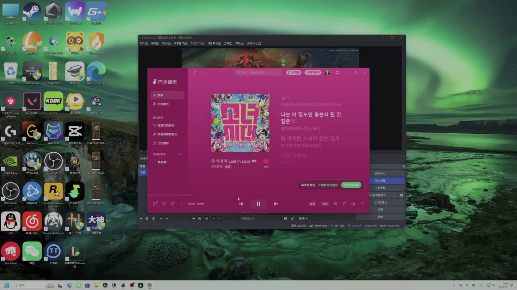Mute the music player volume
This screenshot has width=517, height=290.
(353, 204)
